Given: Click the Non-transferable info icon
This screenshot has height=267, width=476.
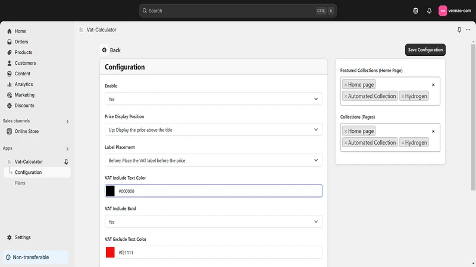Looking at the screenshot, I should coord(8,258).
